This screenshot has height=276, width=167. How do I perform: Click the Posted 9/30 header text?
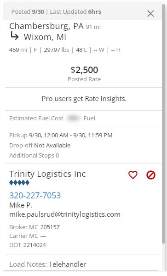tap(28, 12)
